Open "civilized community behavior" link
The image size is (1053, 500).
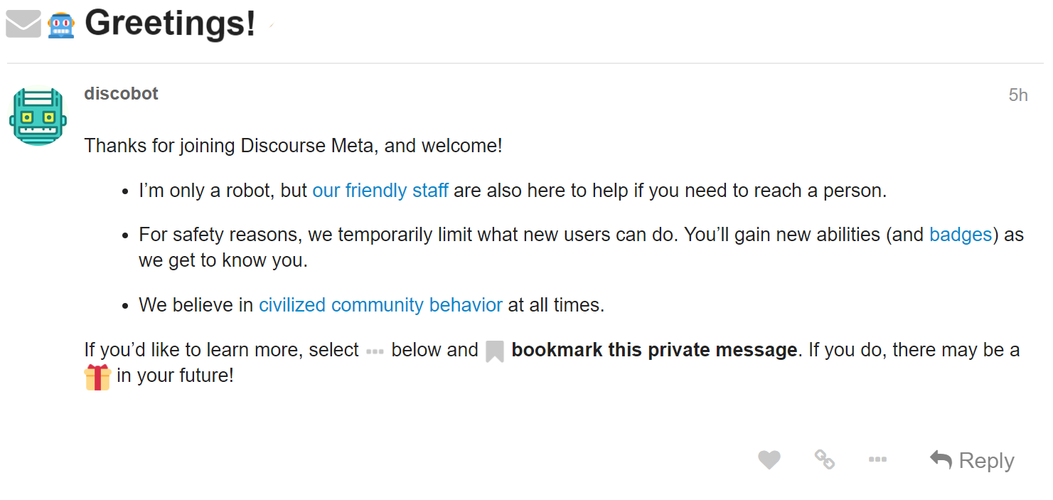[380, 305]
